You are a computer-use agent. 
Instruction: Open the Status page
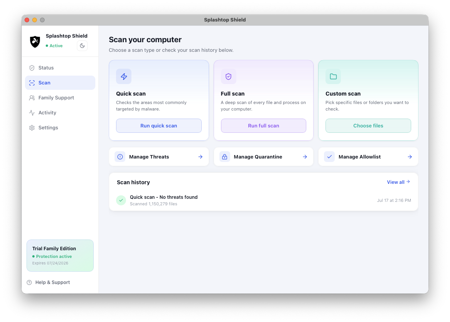click(x=60, y=68)
